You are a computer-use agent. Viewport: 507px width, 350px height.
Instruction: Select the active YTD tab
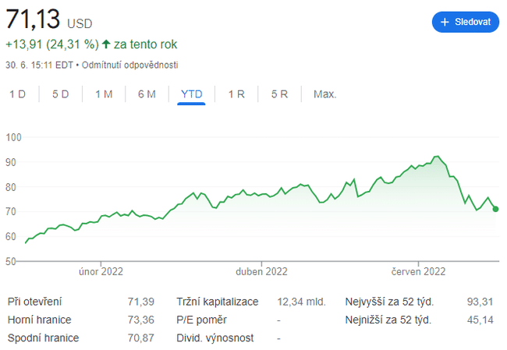(x=191, y=94)
